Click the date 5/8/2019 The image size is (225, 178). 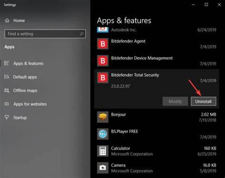[x=208, y=171]
